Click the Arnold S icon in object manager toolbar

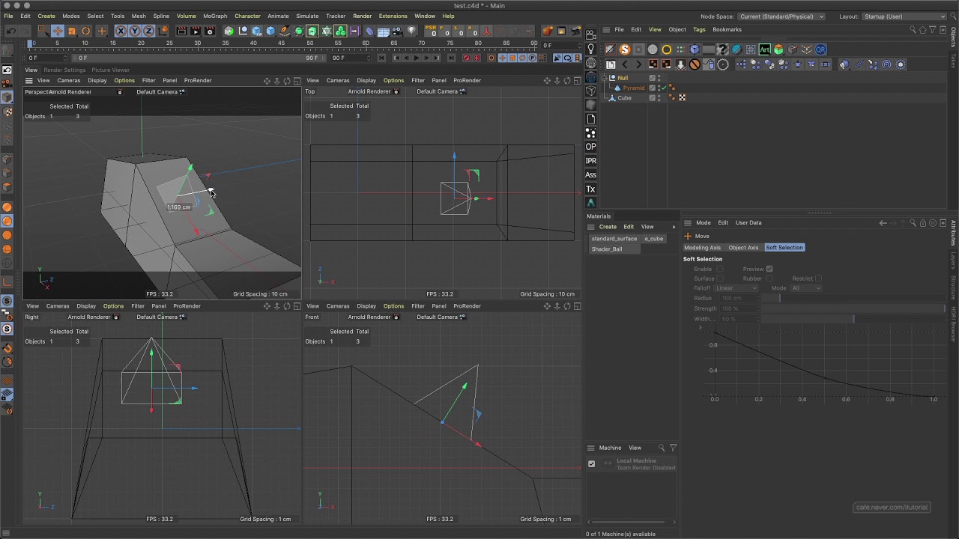(x=625, y=49)
